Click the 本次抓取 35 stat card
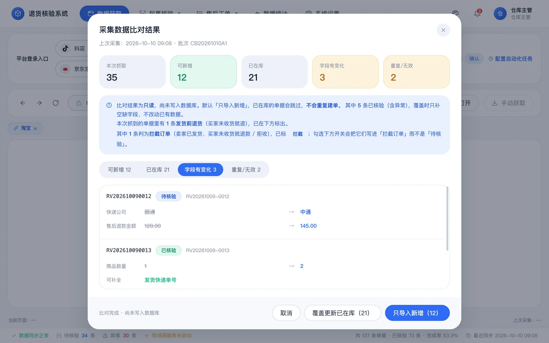 [x=132, y=72]
